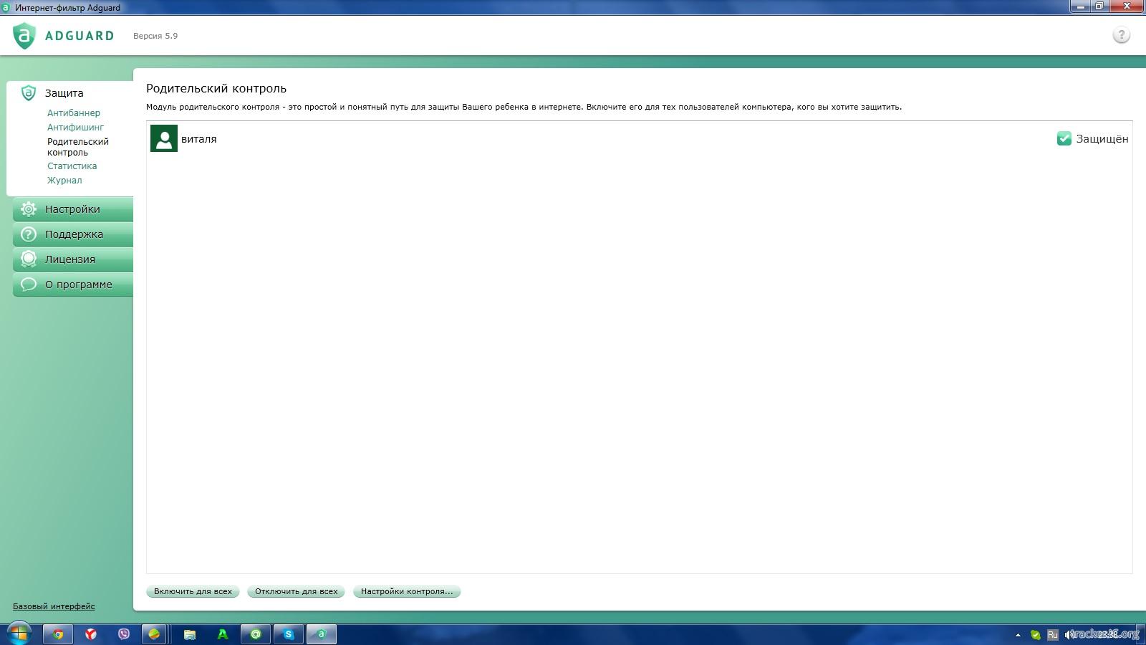This screenshot has height=645, width=1146.
Task: Open Yandex browser from the taskbar
Action: 91,634
